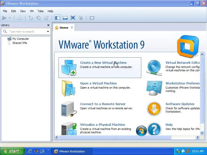Image resolution: width=207 pixels, height=155 pixels.
Task: Click the Home tab house icon
Action: click(57, 28)
